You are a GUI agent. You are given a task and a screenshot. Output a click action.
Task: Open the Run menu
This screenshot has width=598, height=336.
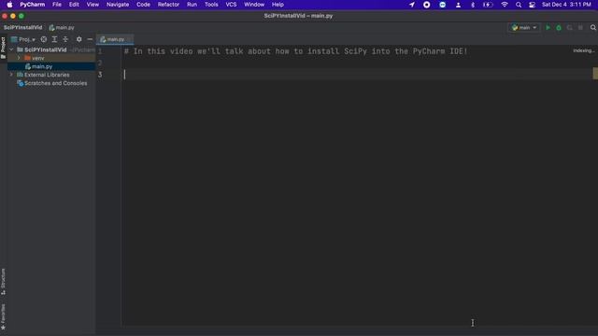pyautogui.click(x=192, y=5)
